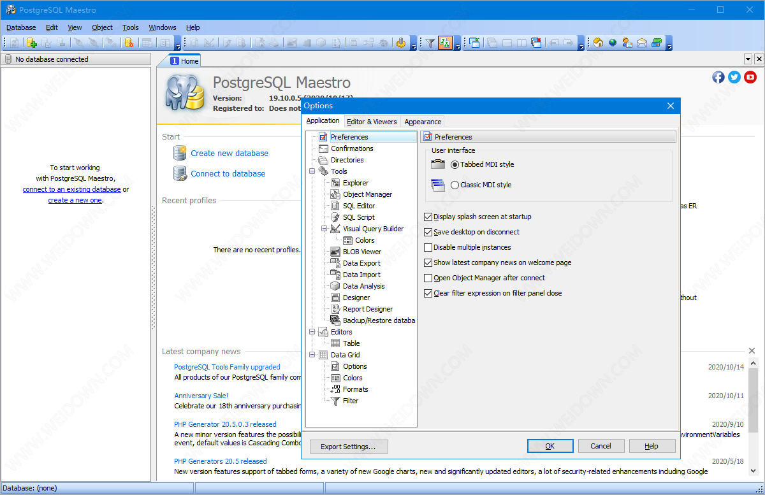Toggle Show latest company news on welcome page
This screenshot has width=765, height=495.
pos(428,262)
